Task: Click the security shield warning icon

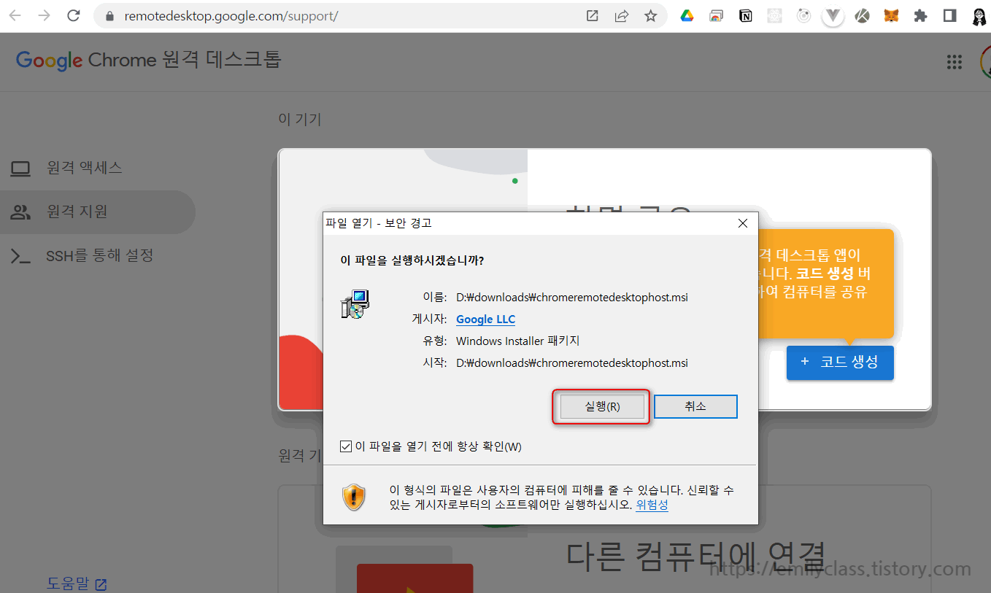Action: coord(354,497)
